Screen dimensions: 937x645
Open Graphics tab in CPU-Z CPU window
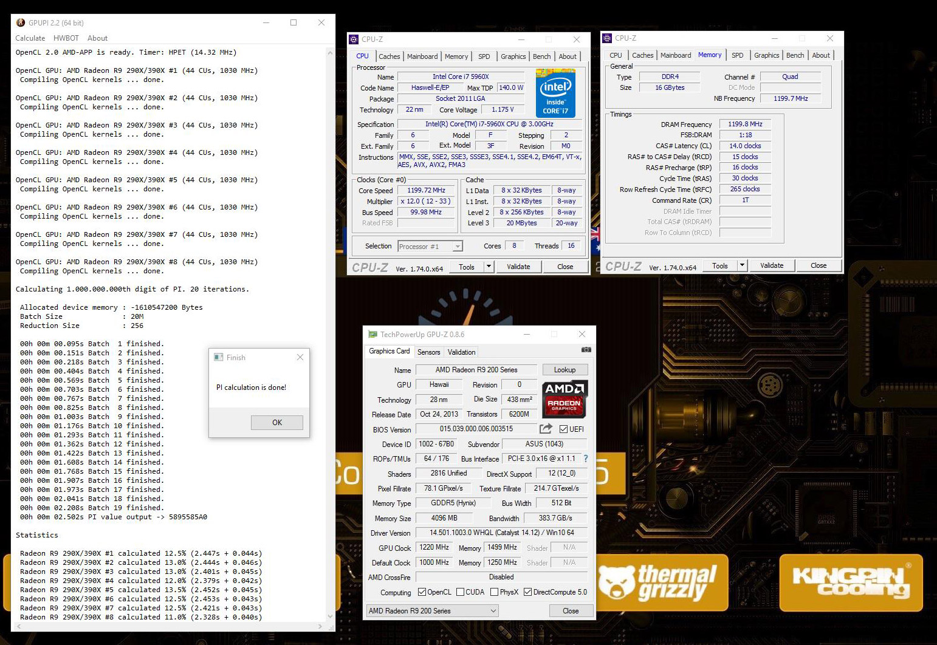[x=513, y=56]
